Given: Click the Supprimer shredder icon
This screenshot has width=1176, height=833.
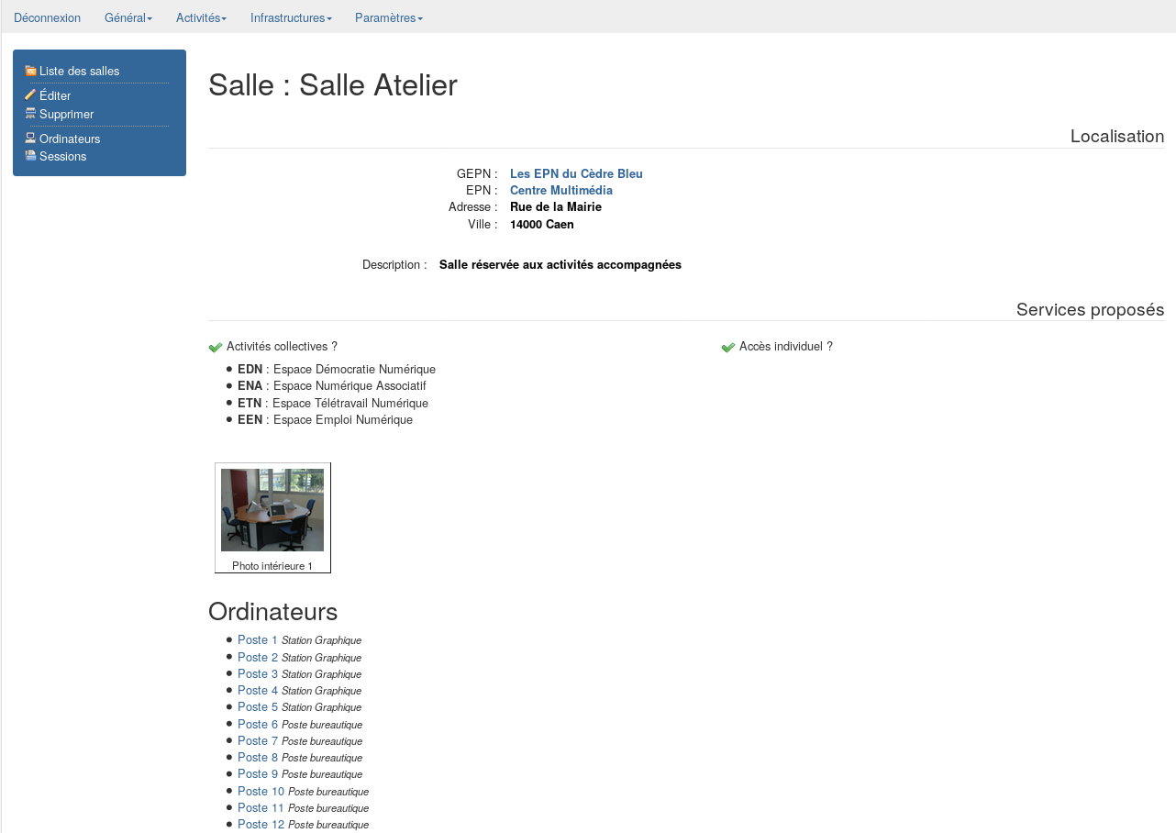Looking at the screenshot, I should 30,114.
